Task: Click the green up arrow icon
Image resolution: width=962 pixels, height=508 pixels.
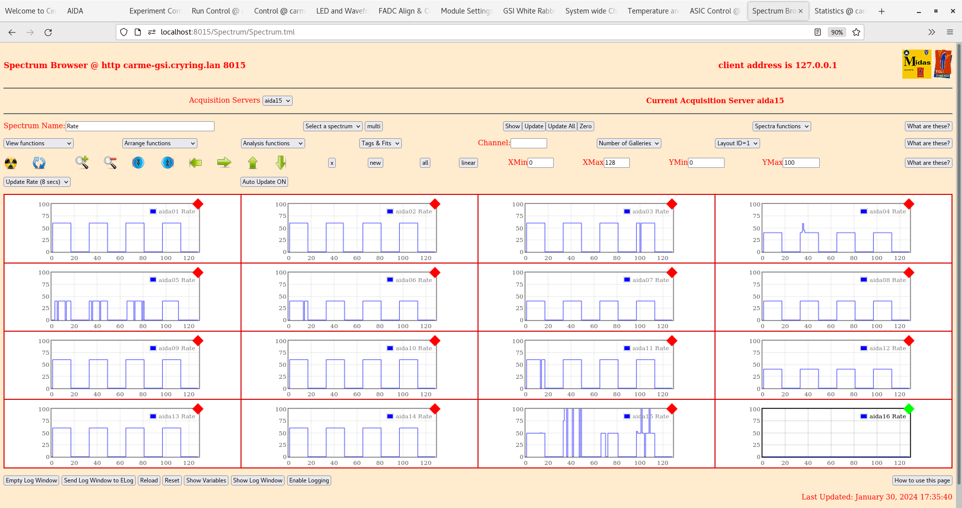Action: pos(253,162)
